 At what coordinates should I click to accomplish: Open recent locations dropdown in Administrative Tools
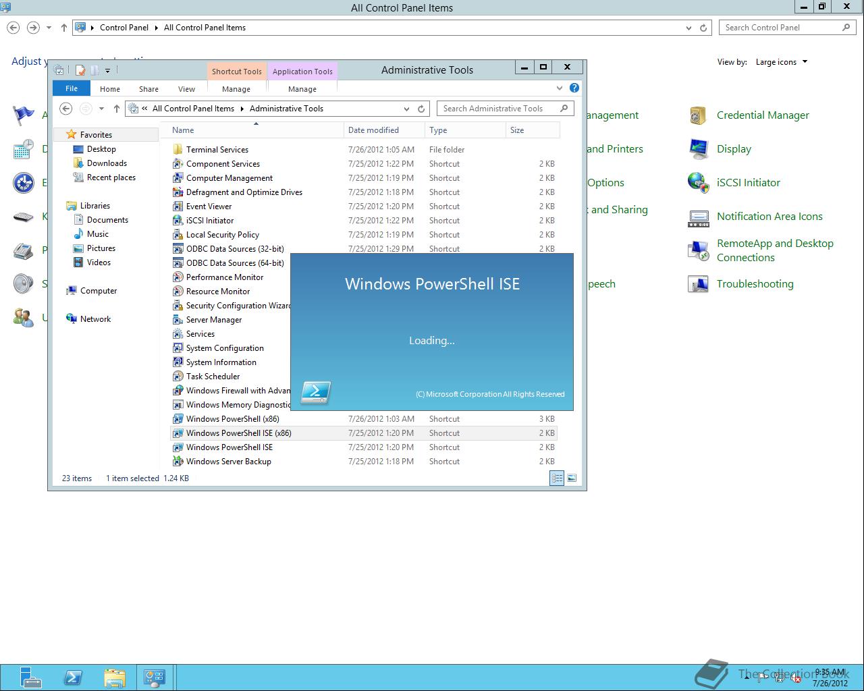[101, 109]
